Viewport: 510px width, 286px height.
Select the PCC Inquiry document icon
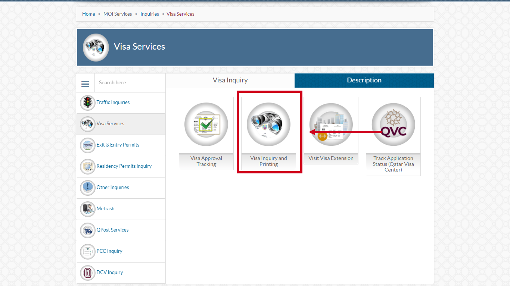[x=88, y=251]
